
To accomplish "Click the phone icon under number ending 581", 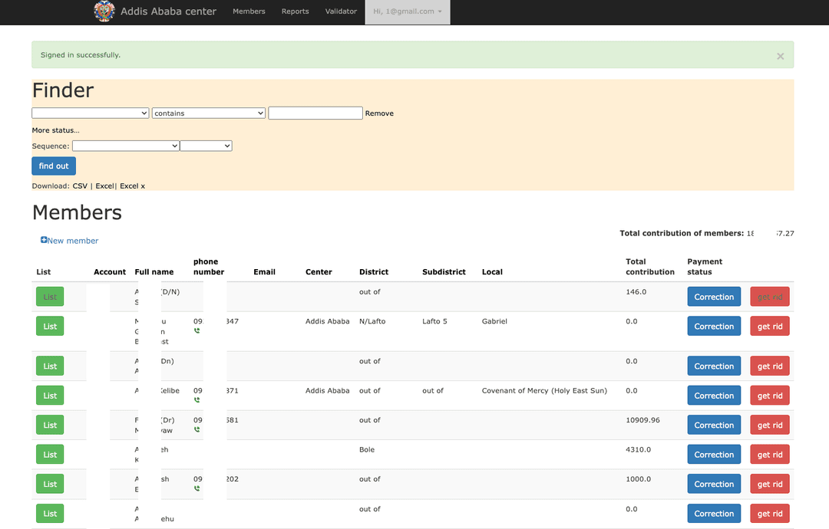I will click(x=197, y=430).
